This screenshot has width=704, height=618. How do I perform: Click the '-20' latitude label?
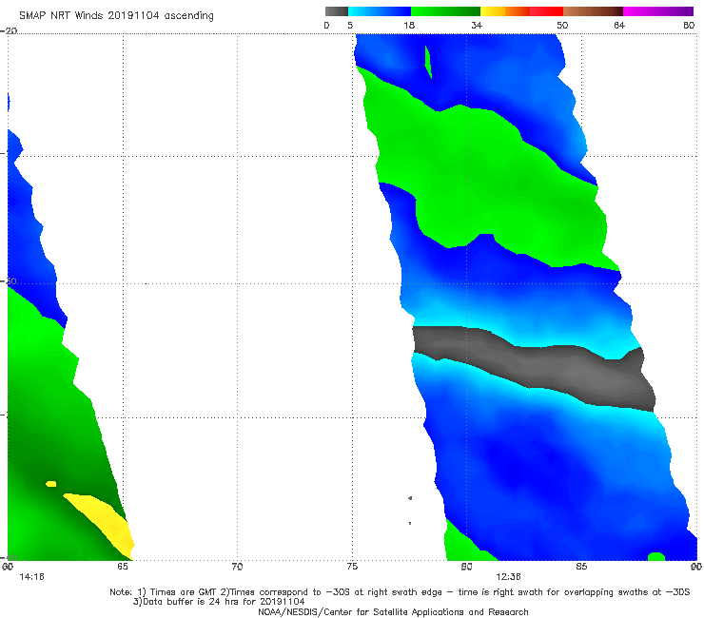coord(9,30)
